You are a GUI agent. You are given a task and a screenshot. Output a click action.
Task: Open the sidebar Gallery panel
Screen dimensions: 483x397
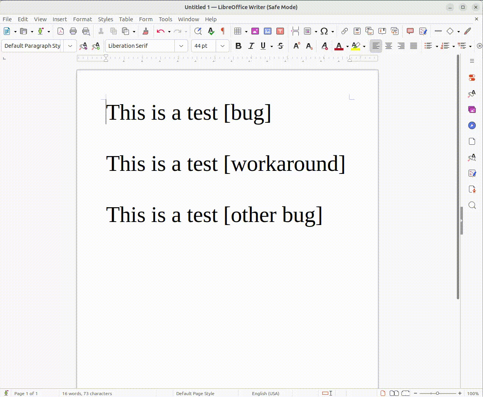click(472, 109)
